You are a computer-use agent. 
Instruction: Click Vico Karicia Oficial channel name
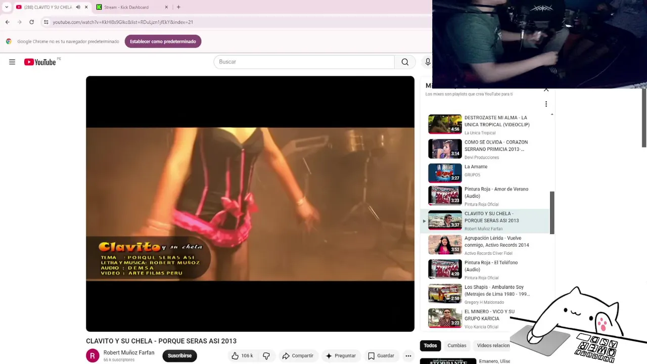(481, 327)
